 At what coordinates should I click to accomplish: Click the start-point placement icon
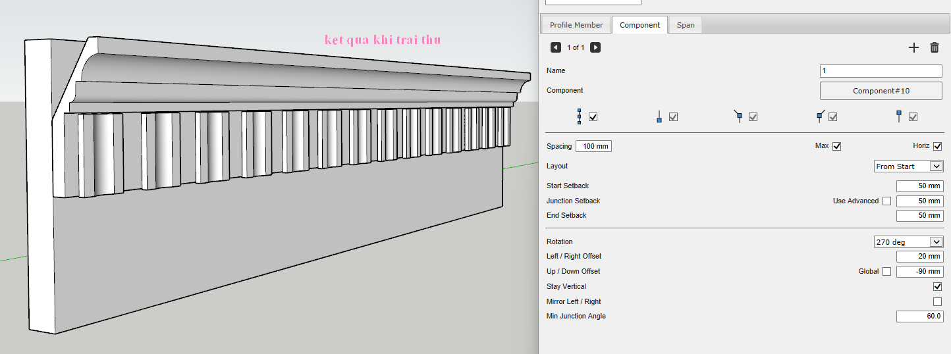659,117
